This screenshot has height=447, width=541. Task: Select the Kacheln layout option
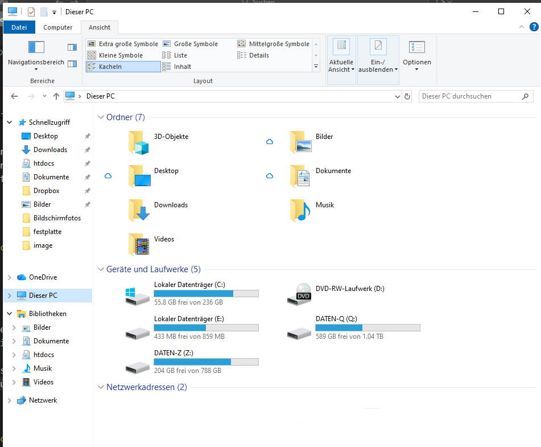coord(123,67)
